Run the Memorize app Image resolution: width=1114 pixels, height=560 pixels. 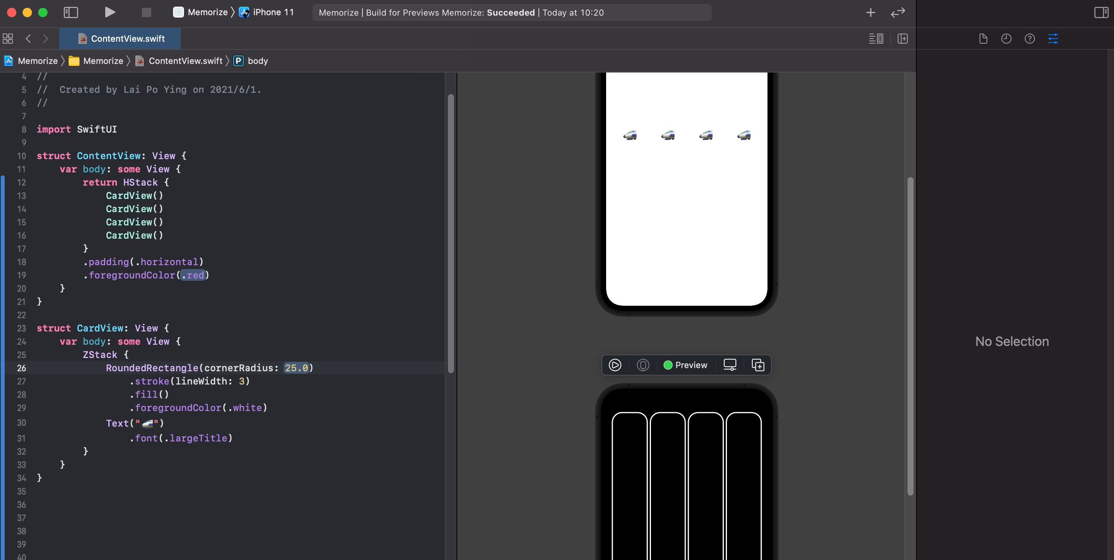pyautogui.click(x=110, y=12)
